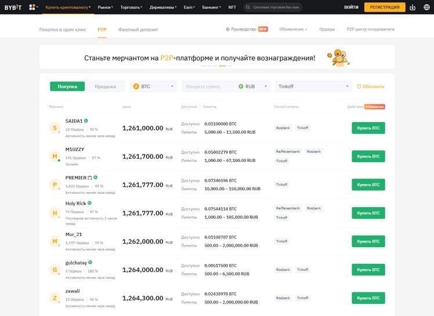Expand the Earn menu

189,7
